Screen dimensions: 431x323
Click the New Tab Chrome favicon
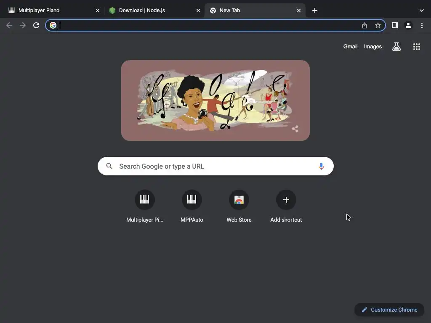tap(213, 11)
